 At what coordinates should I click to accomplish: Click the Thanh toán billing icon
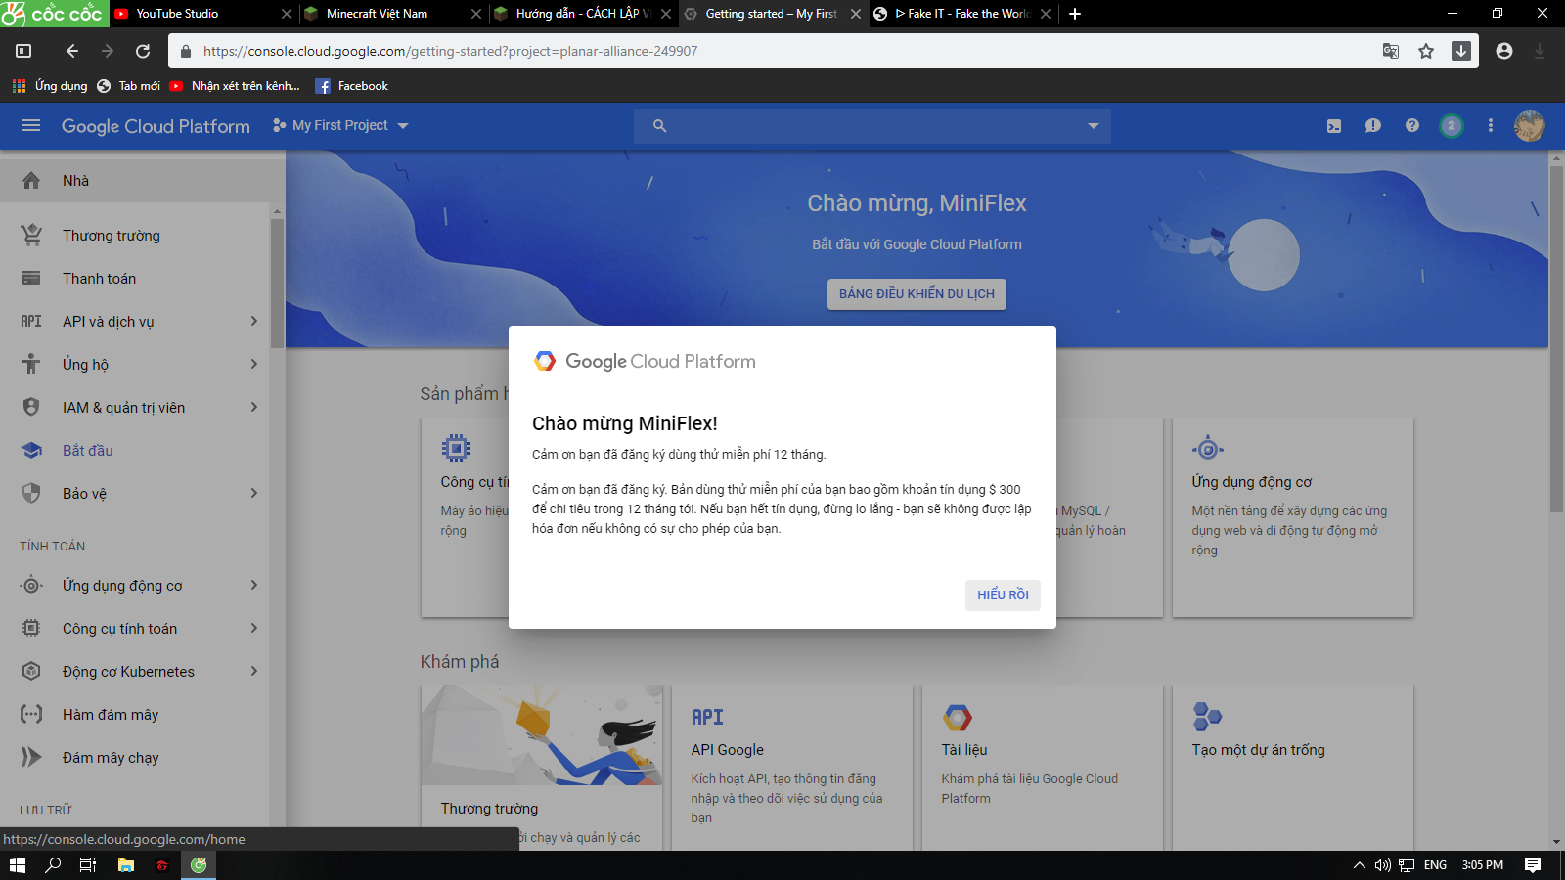tap(31, 278)
